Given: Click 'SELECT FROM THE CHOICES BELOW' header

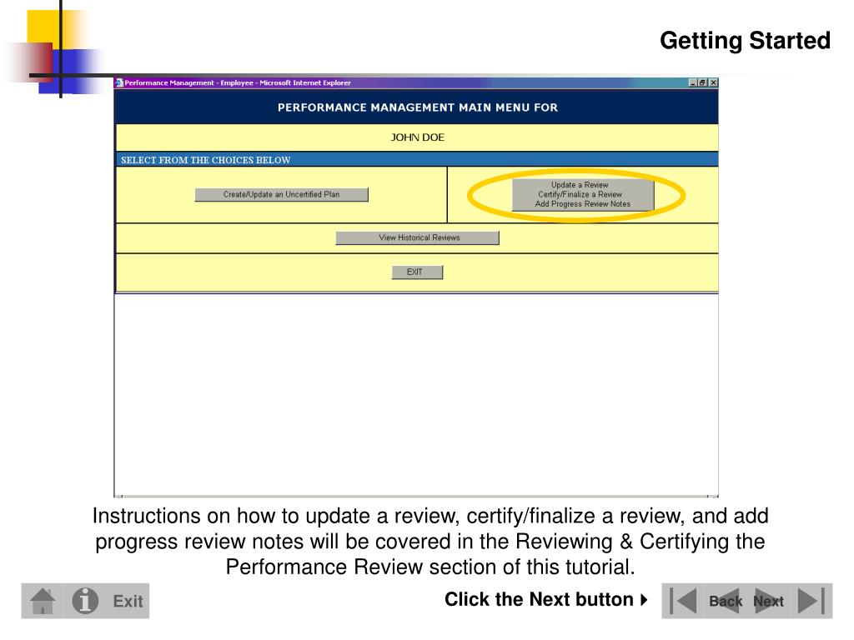Looking at the screenshot, I should click(206, 160).
